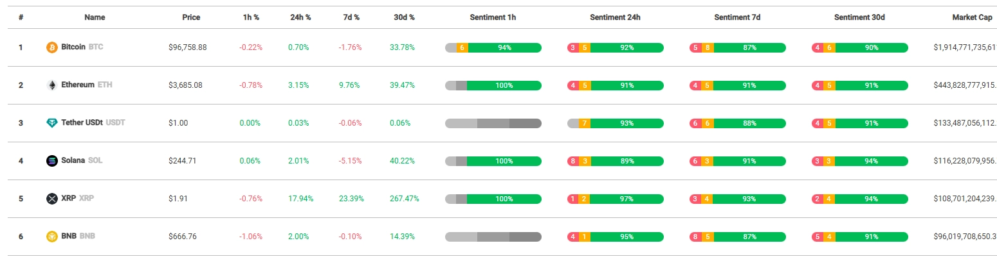Click XRP's 30d % value 267.47%
This screenshot has height=259, width=997.
(404, 199)
